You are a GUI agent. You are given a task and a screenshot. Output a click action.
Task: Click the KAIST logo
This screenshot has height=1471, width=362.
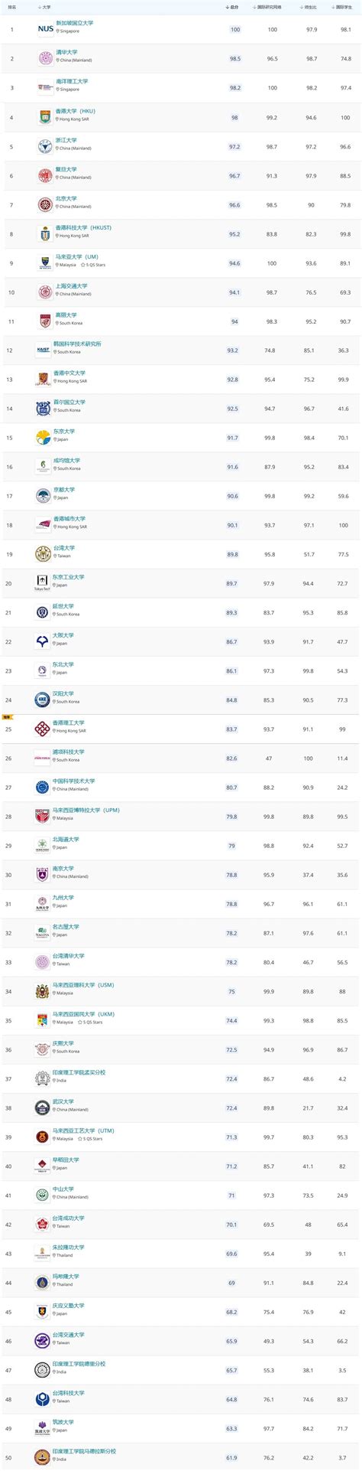coord(44,350)
